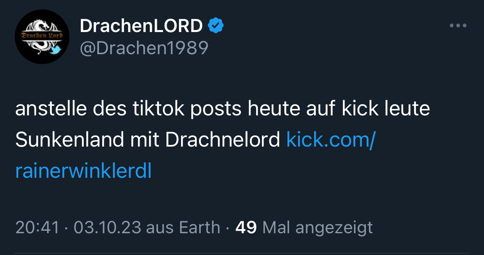The width and height of the screenshot is (484, 255).
Task: Click the dragon logo inside the avatar
Action: (x=42, y=37)
